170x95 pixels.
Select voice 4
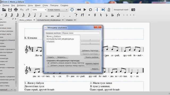134,15
